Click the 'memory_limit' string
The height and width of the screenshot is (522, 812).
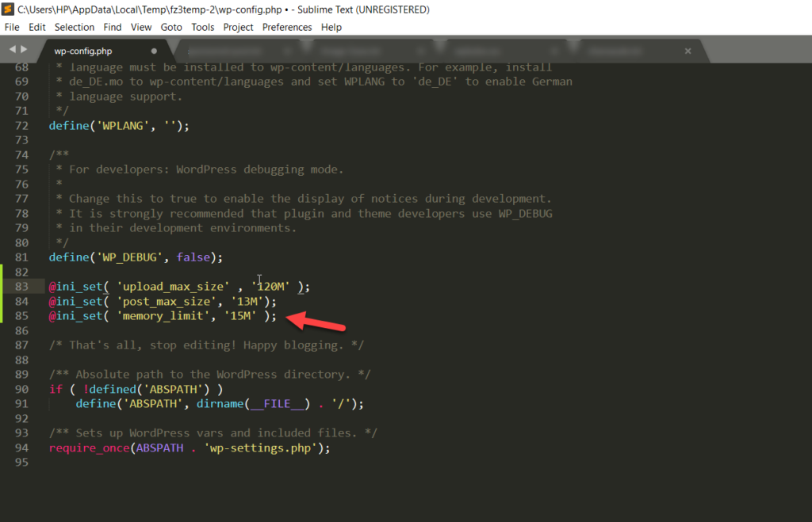pyautogui.click(x=163, y=316)
